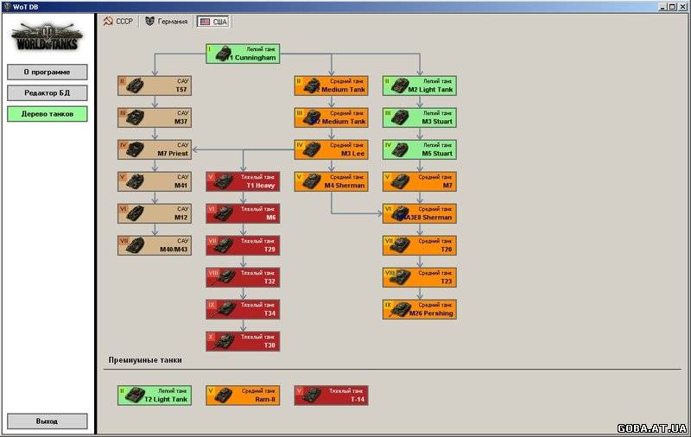Select the A3E8 Sherman tank icon

(x=400, y=213)
